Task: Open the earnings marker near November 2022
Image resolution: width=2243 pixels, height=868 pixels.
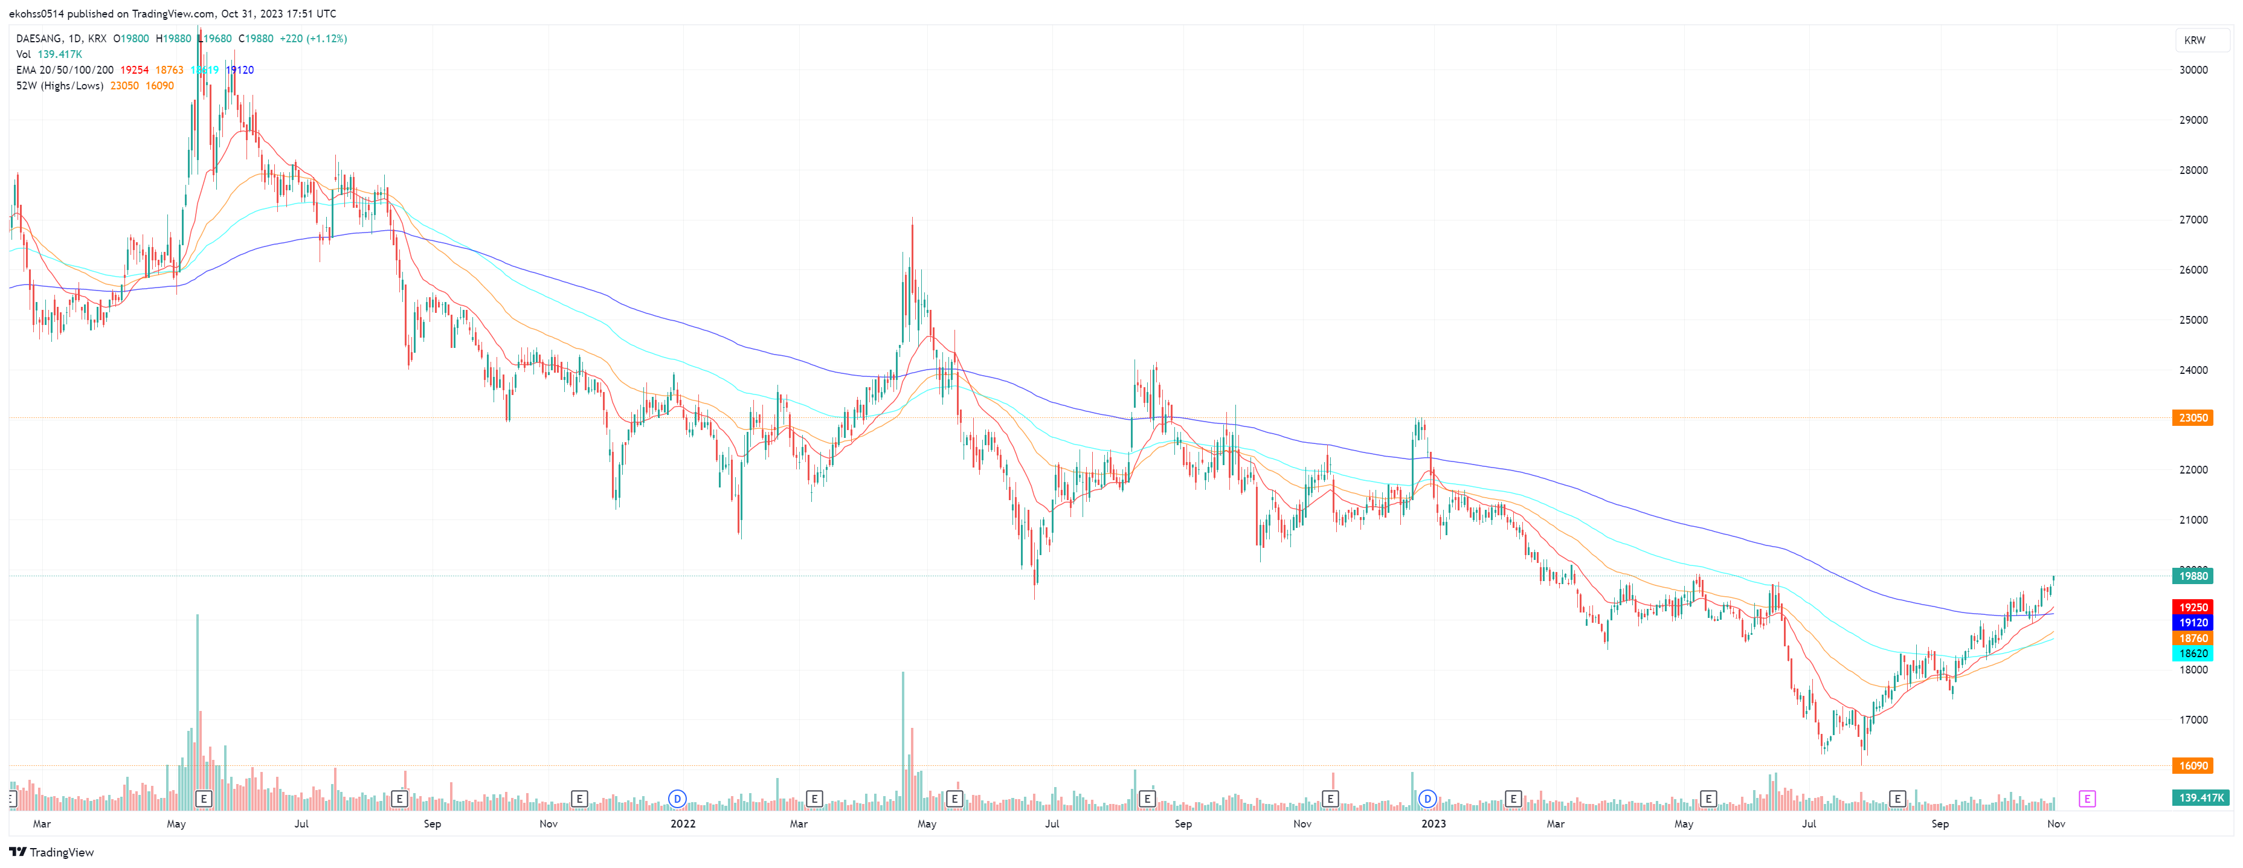Action: [1330, 799]
